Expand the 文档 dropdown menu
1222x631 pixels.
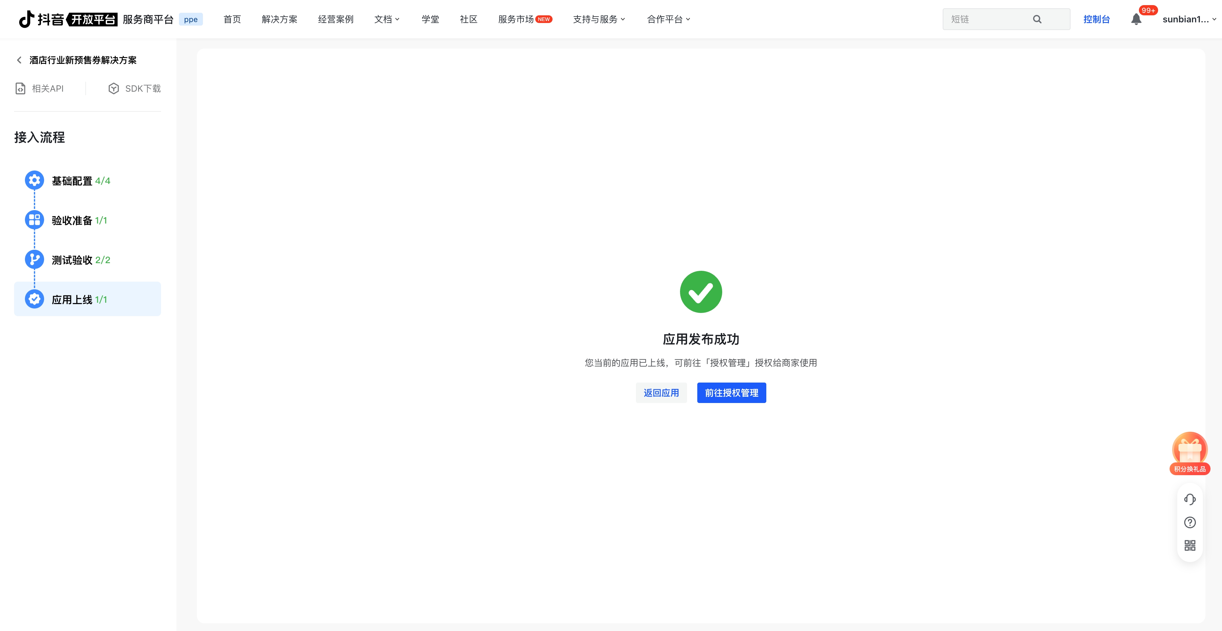pyautogui.click(x=387, y=19)
